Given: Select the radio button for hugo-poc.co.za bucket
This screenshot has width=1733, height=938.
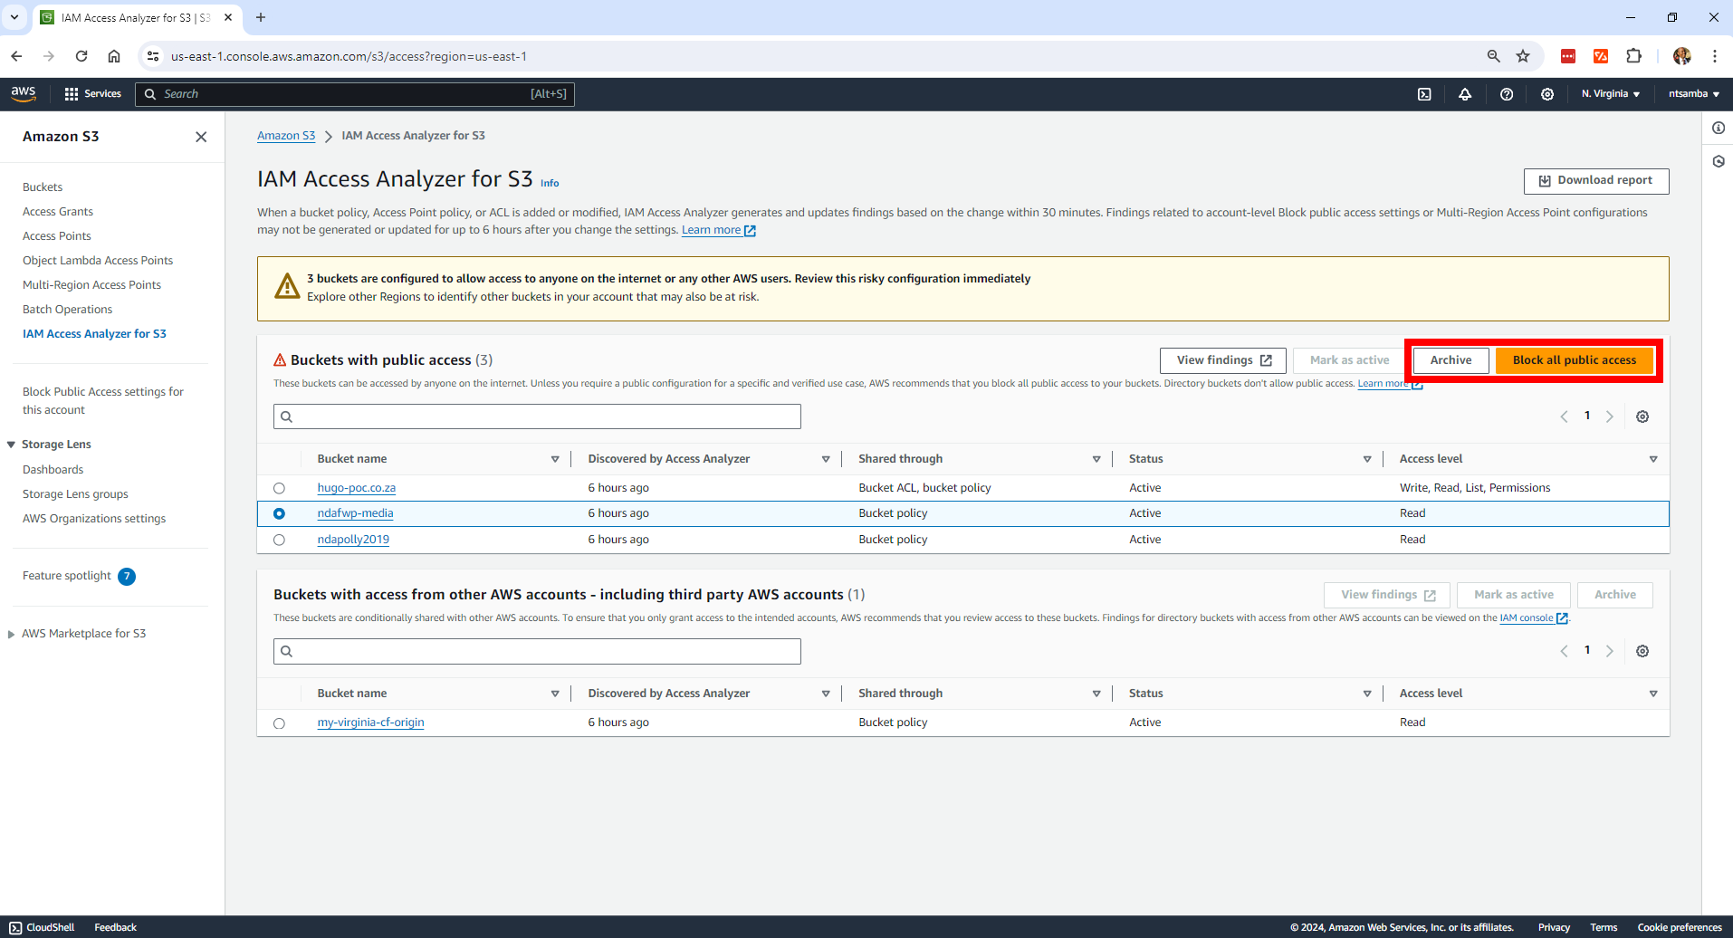Looking at the screenshot, I should coord(279,487).
